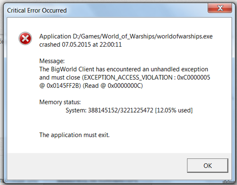Click the 'crashed 07.05.2015 at 22:00:11' text
237x185 pixels.
pyautogui.click(x=80, y=44)
